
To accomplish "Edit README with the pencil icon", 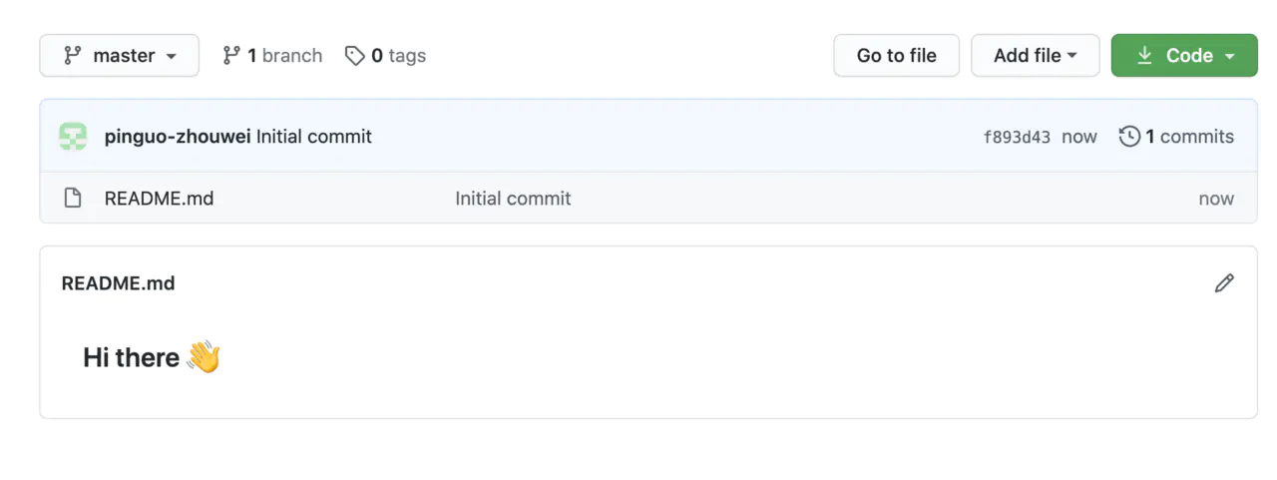I will coord(1224,283).
